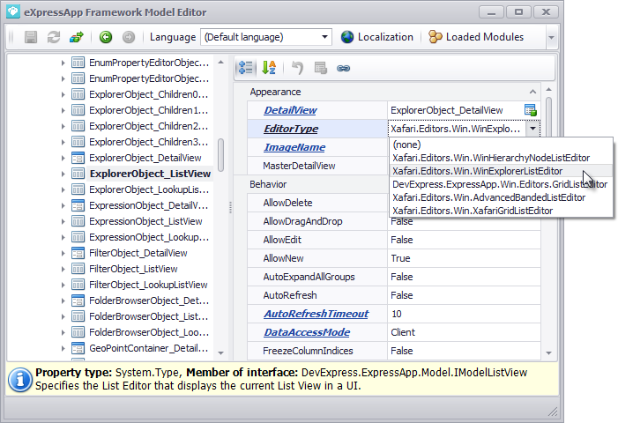This screenshot has height=423, width=618.
Task: Click the window title bar app icon
Action: 13,11
